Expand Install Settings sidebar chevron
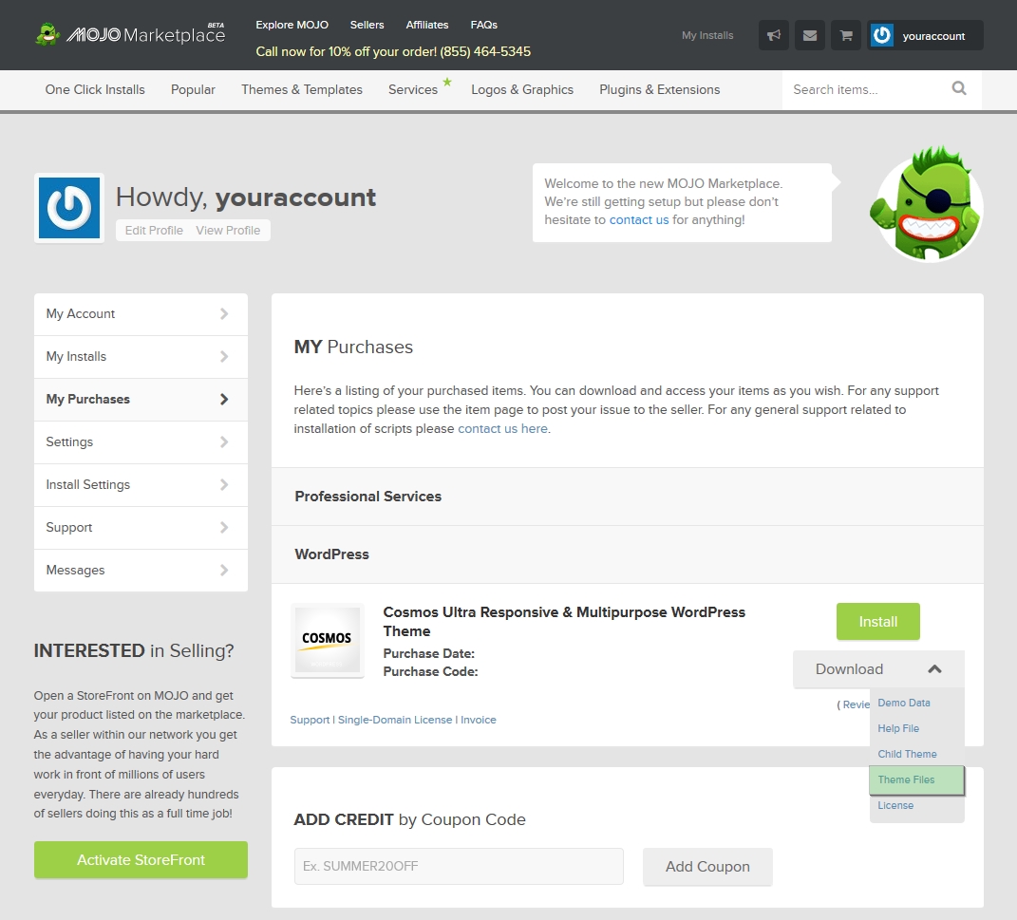 224,485
